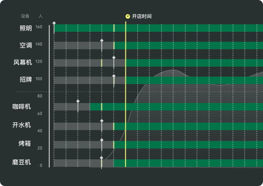This screenshot has width=263, height=186.
Task: Click the 照明 device label
Action: [x=26, y=28]
